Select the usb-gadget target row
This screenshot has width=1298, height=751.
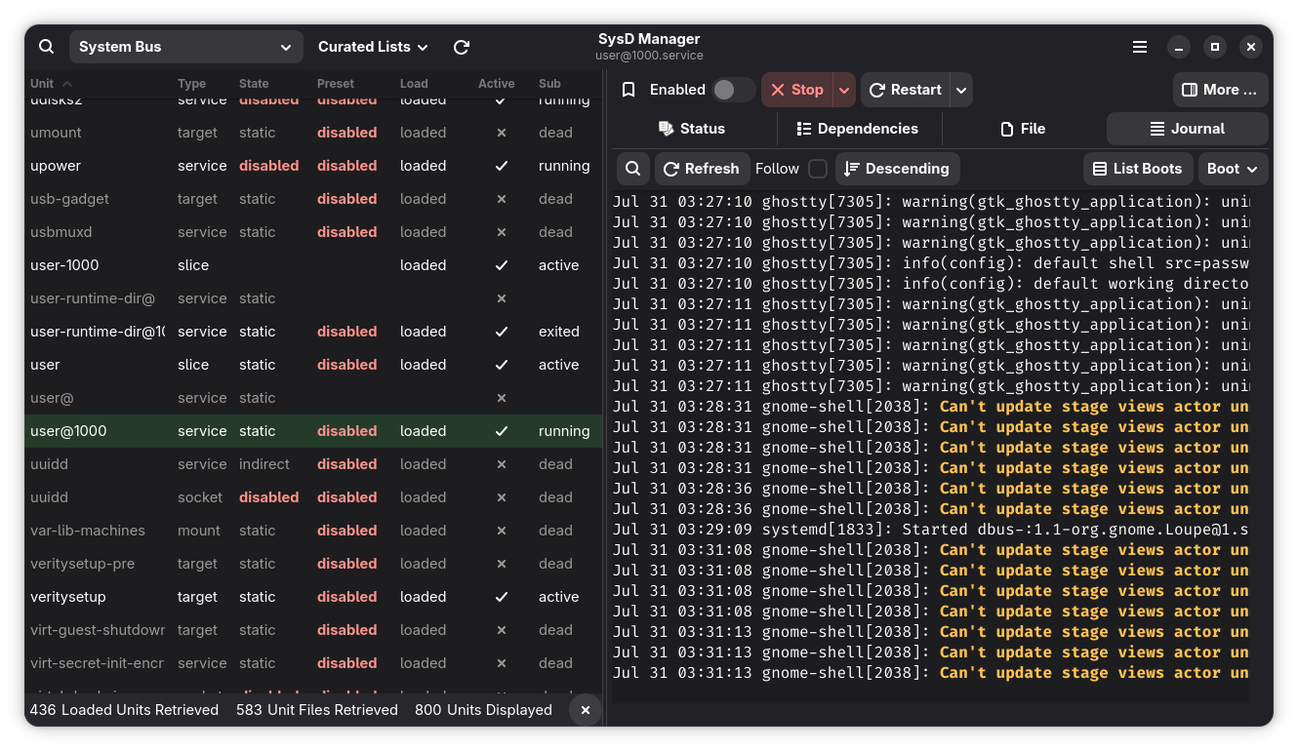tap(312, 199)
